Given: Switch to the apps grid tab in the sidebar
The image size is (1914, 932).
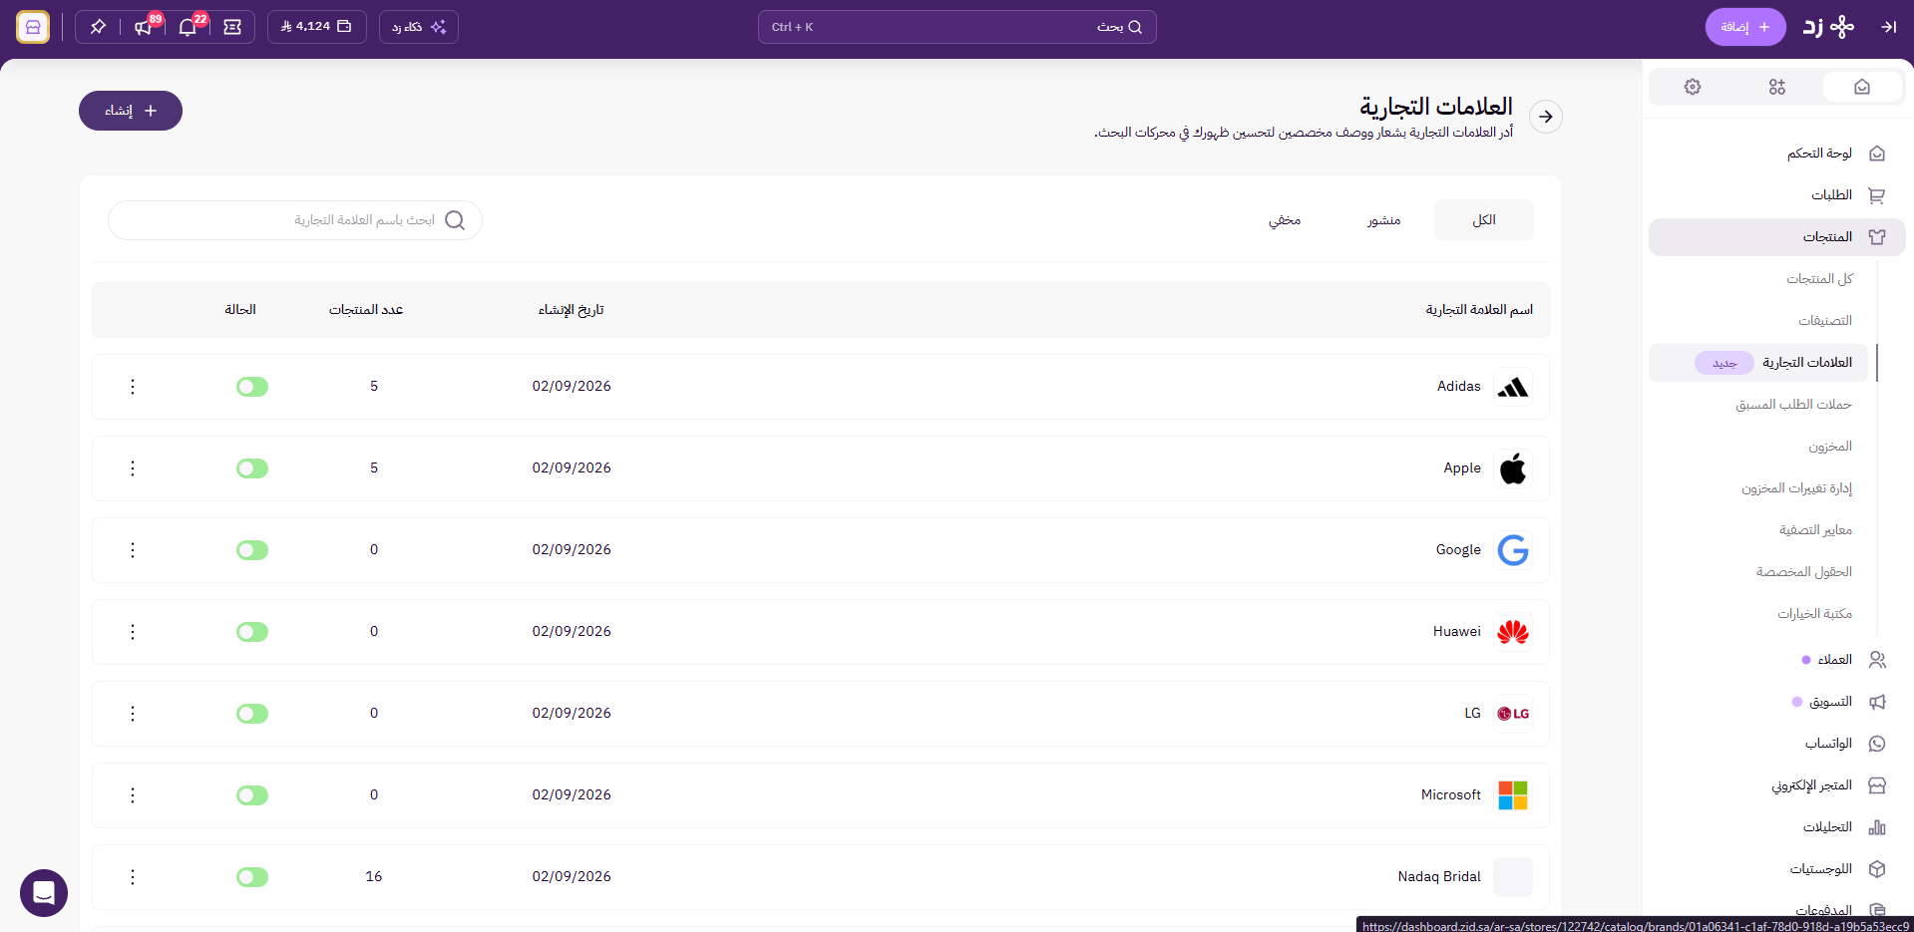Looking at the screenshot, I should (1777, 87).
